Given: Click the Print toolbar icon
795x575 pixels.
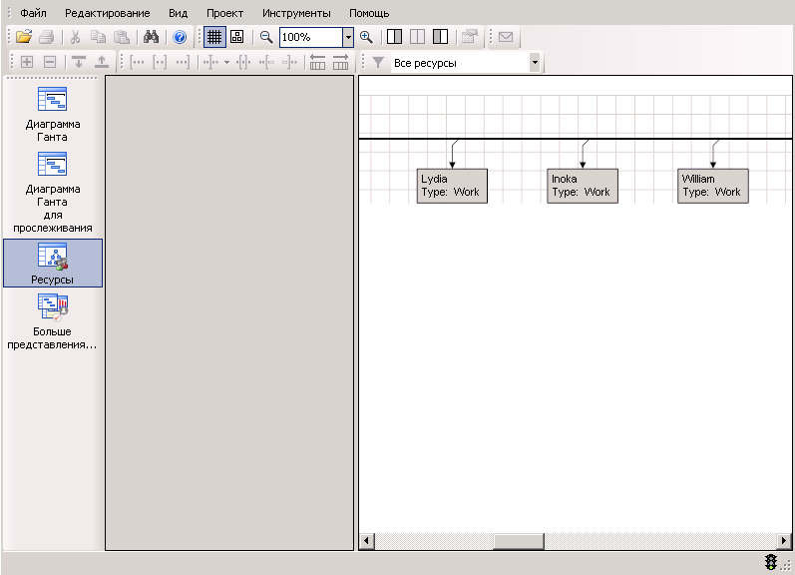Looking at the screenshot, I should (x=47, y=37).
